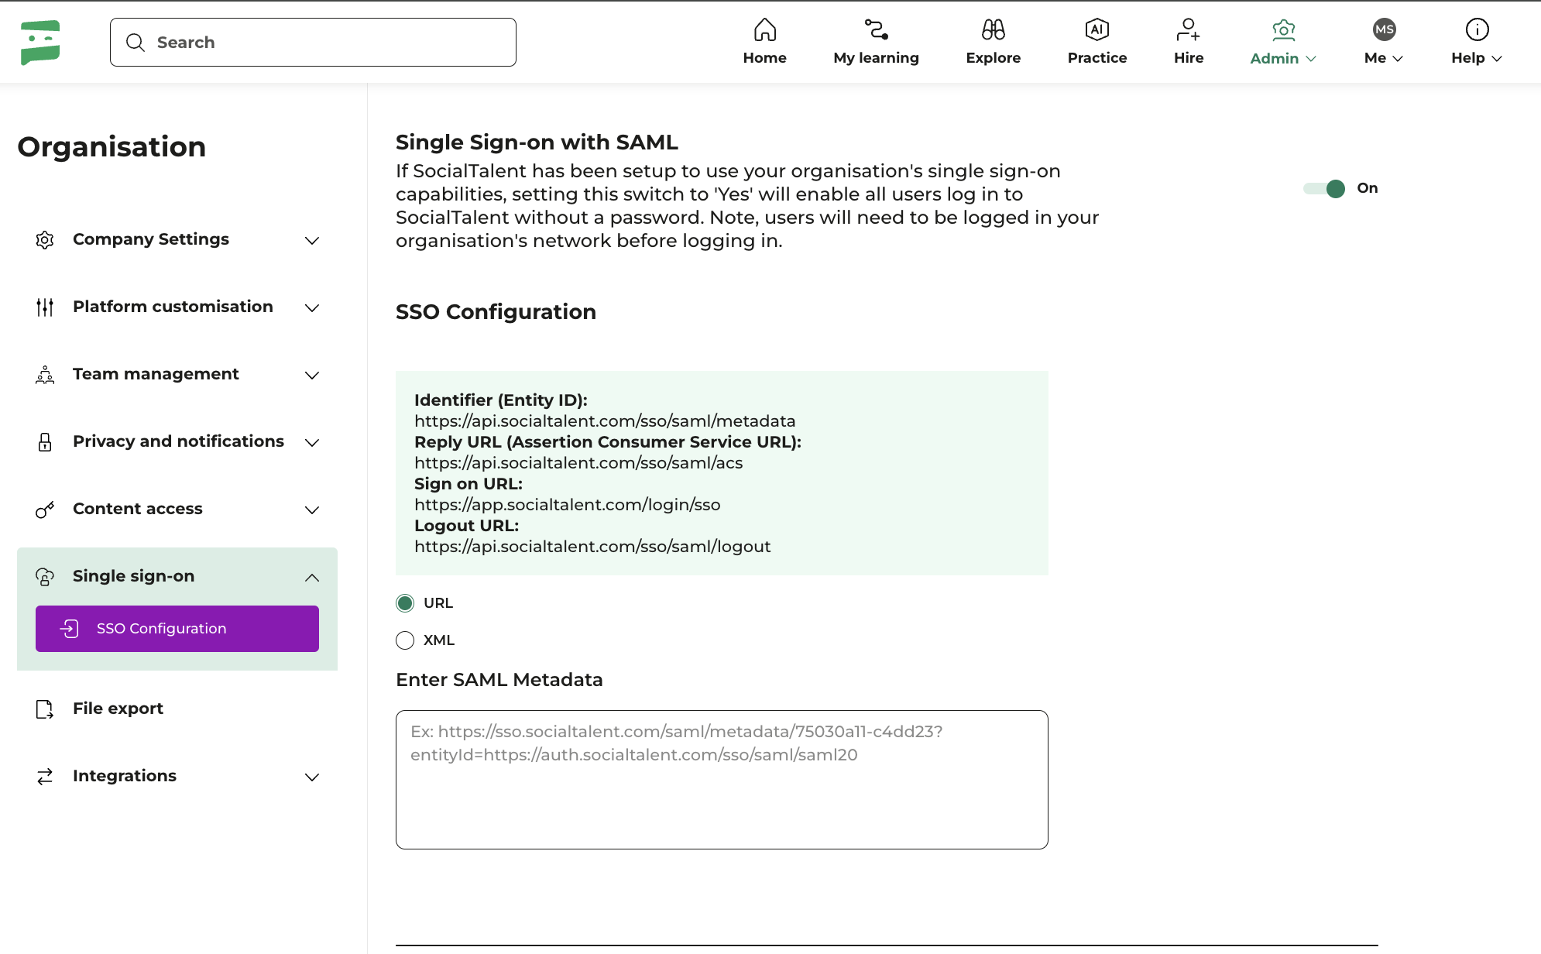Expand the Privacy and notifications chevron

coord(312,443)
